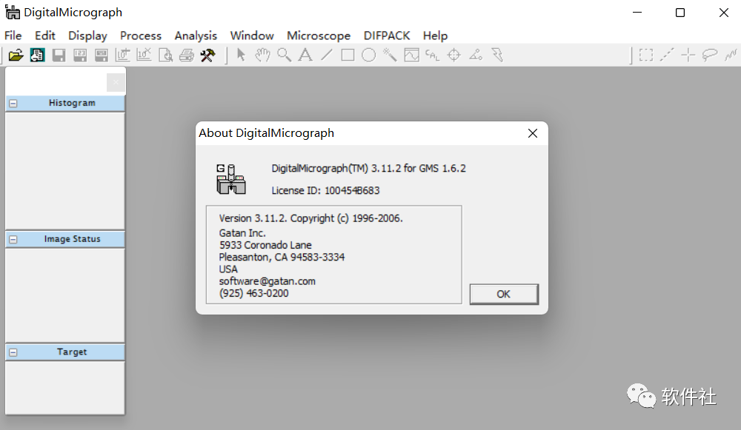Select the lasso ROI tool
This screenshot has height=430, width=741.
(709, 56)
